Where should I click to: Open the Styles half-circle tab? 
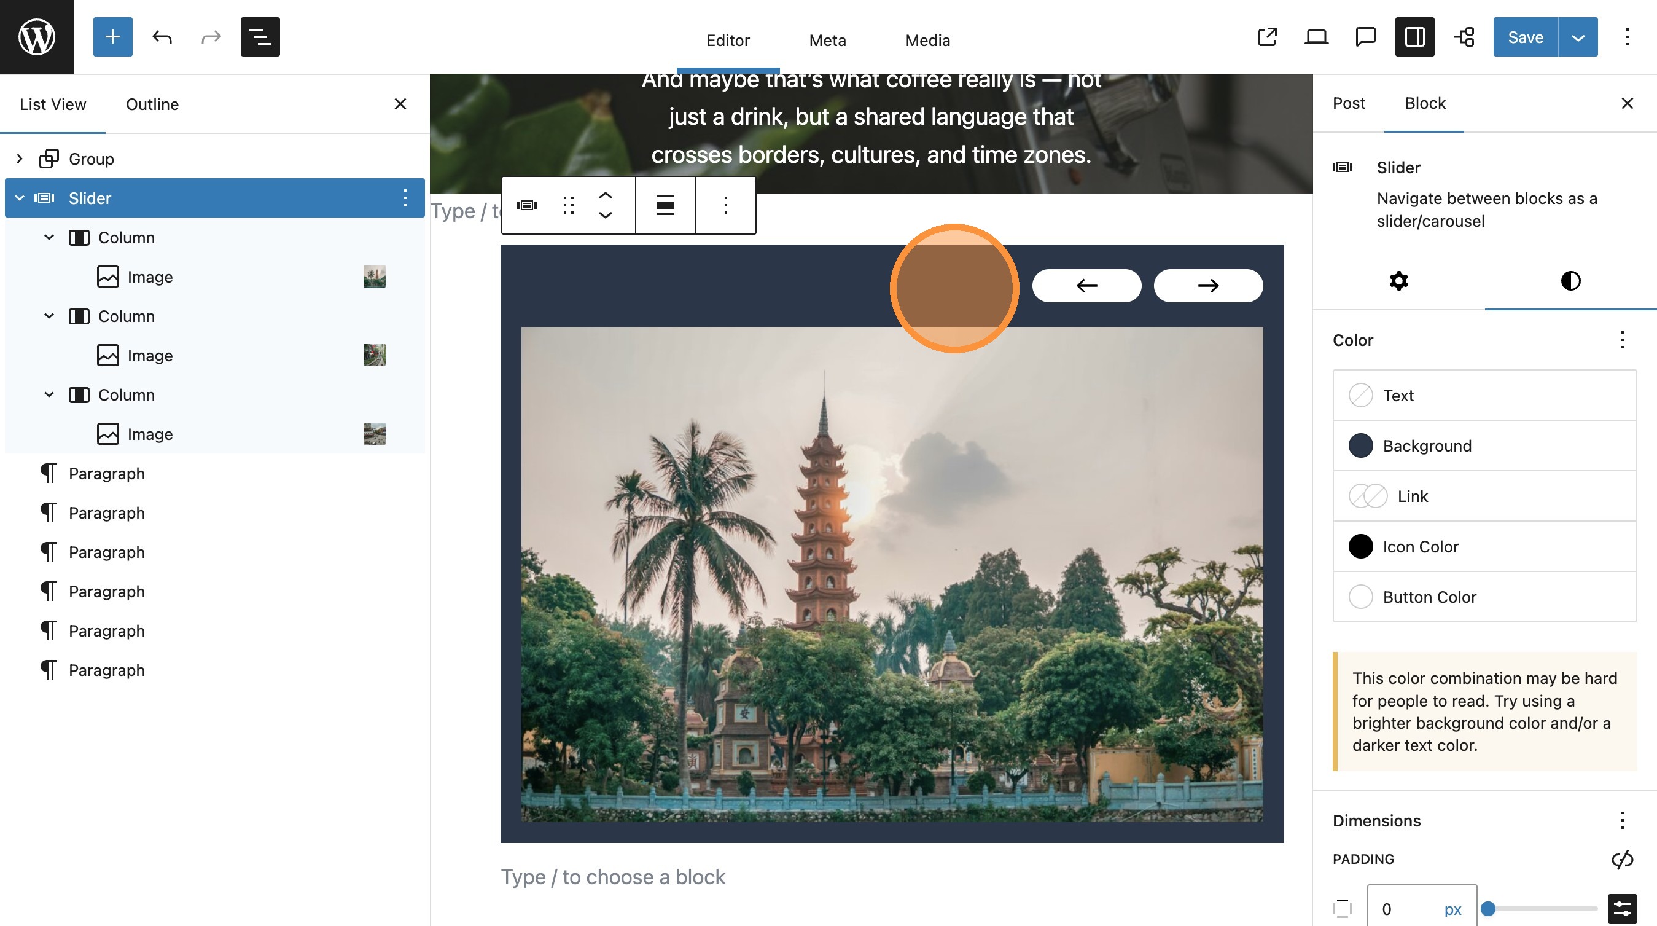pyautogui.click(x=1570, y=281)
